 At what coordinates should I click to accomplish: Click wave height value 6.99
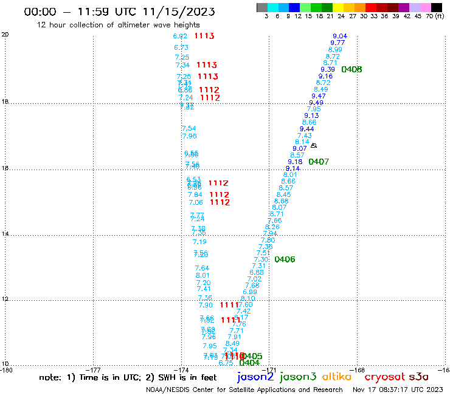coord(250,292)
